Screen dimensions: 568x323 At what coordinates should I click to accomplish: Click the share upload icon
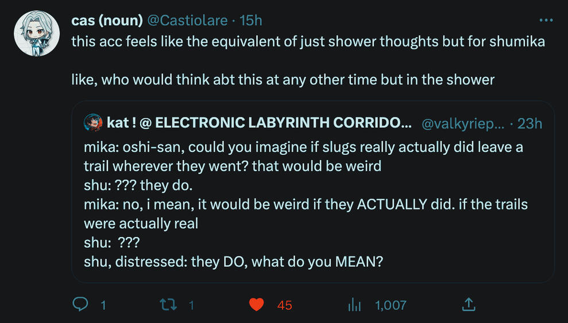tap(469, 305)
